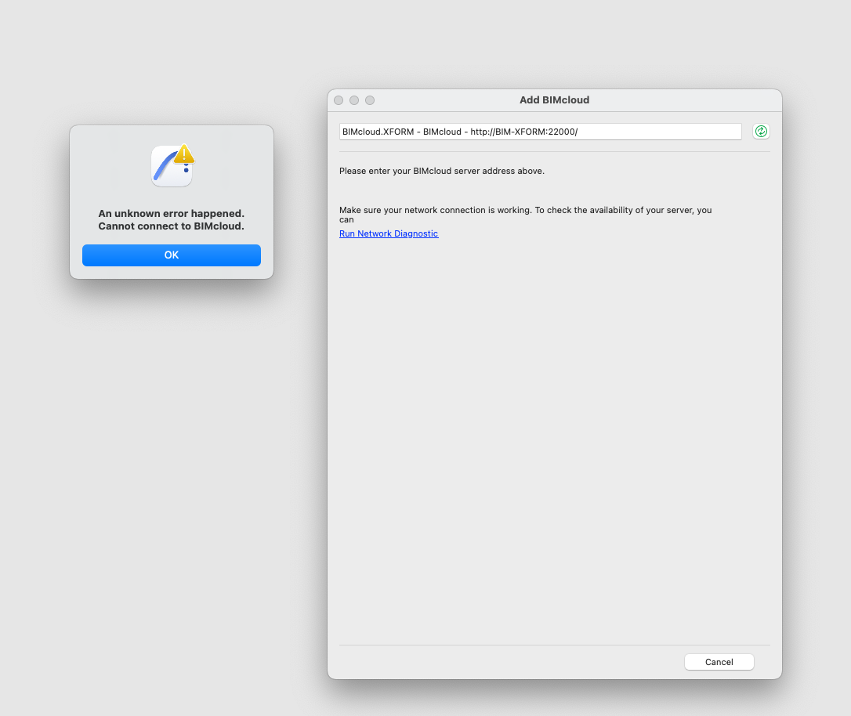
Task: Click the 'An unknown error happened.' message
Action: (171, 213)
